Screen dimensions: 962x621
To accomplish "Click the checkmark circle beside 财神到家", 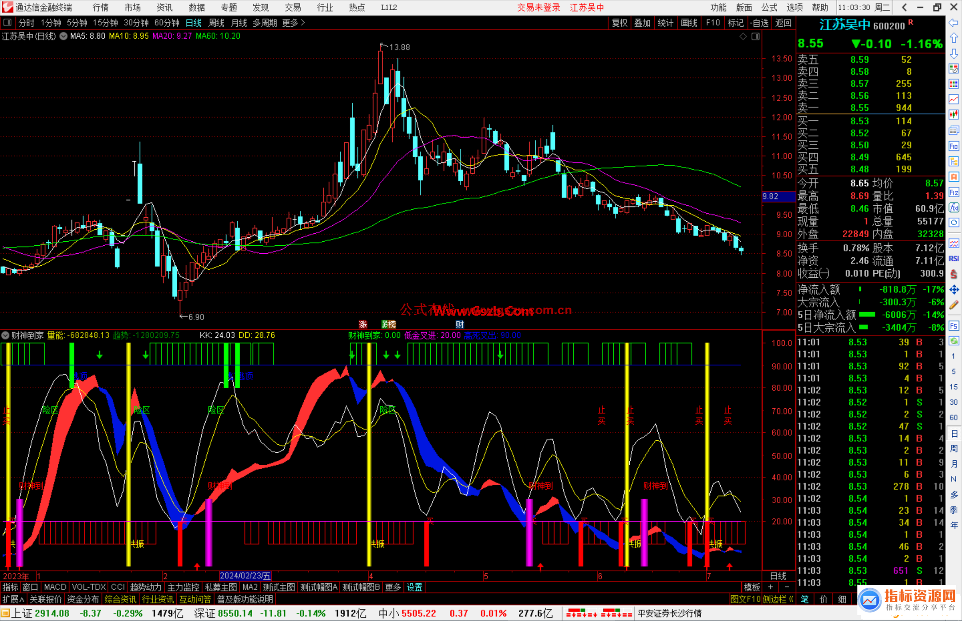I will click(x=5, y=335).
